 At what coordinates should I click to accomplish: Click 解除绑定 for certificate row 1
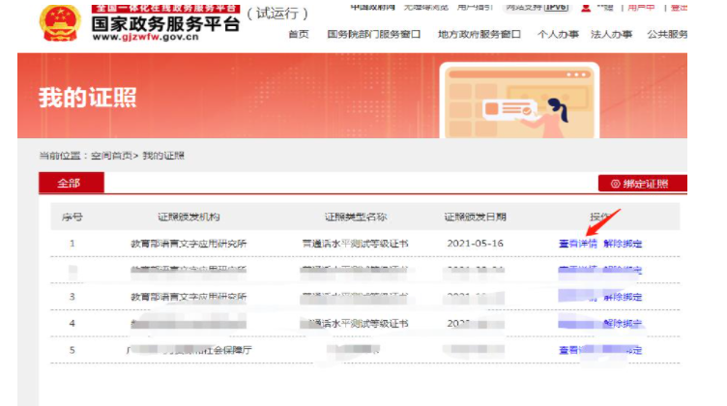point(624,244)
